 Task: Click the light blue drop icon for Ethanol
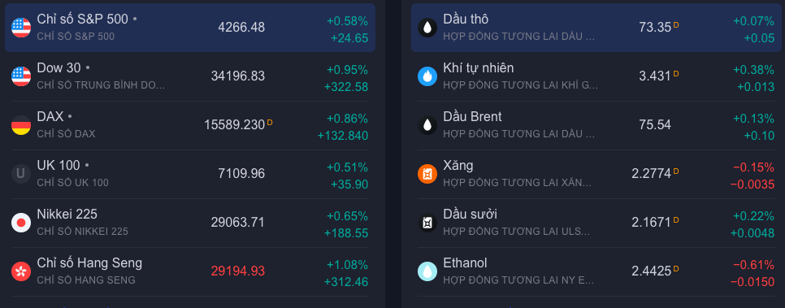coord(427,271)
